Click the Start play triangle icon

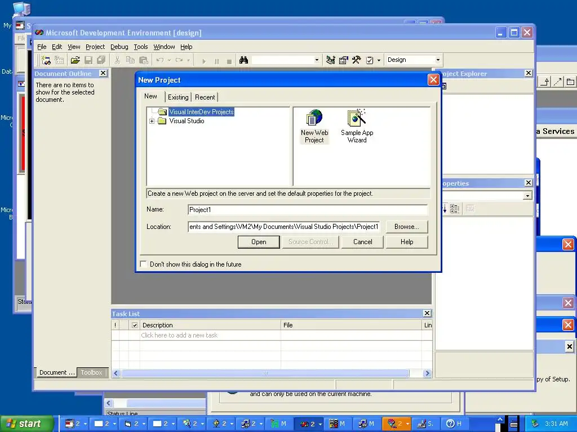pyautogui.click(x=204, y=61)
